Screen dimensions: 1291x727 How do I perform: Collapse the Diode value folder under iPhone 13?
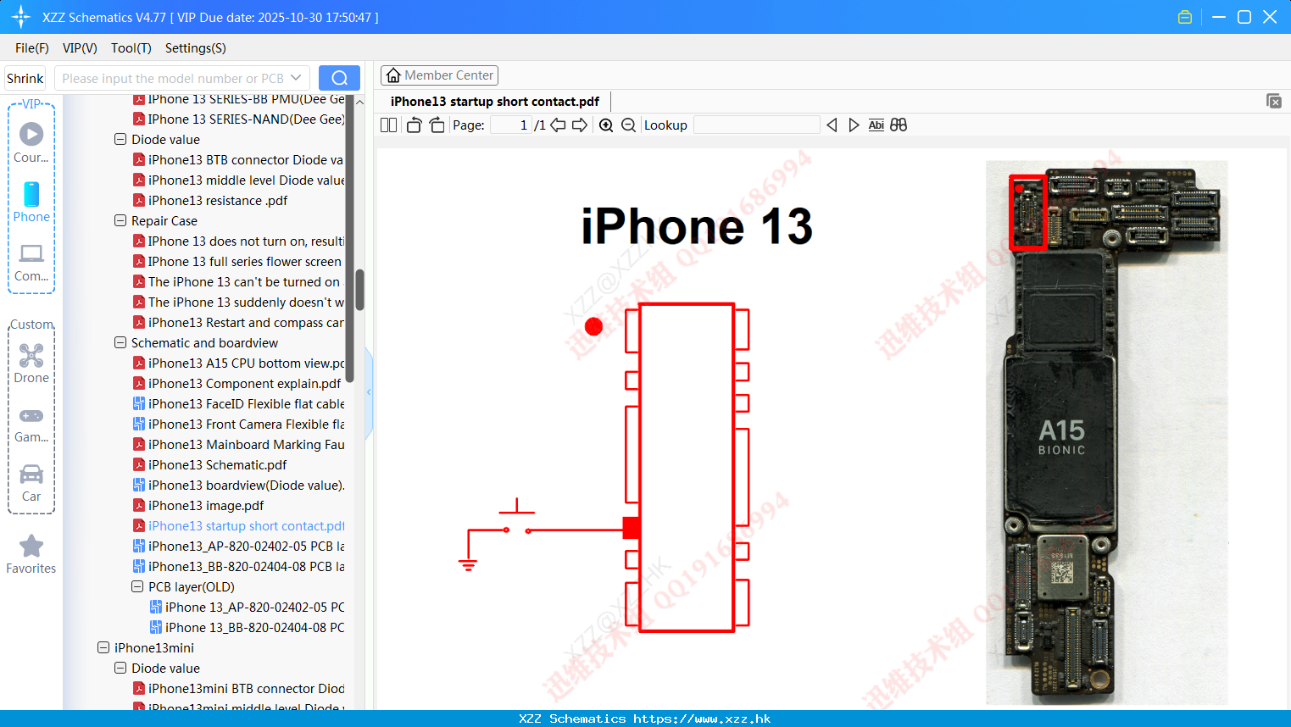[120, 139]
